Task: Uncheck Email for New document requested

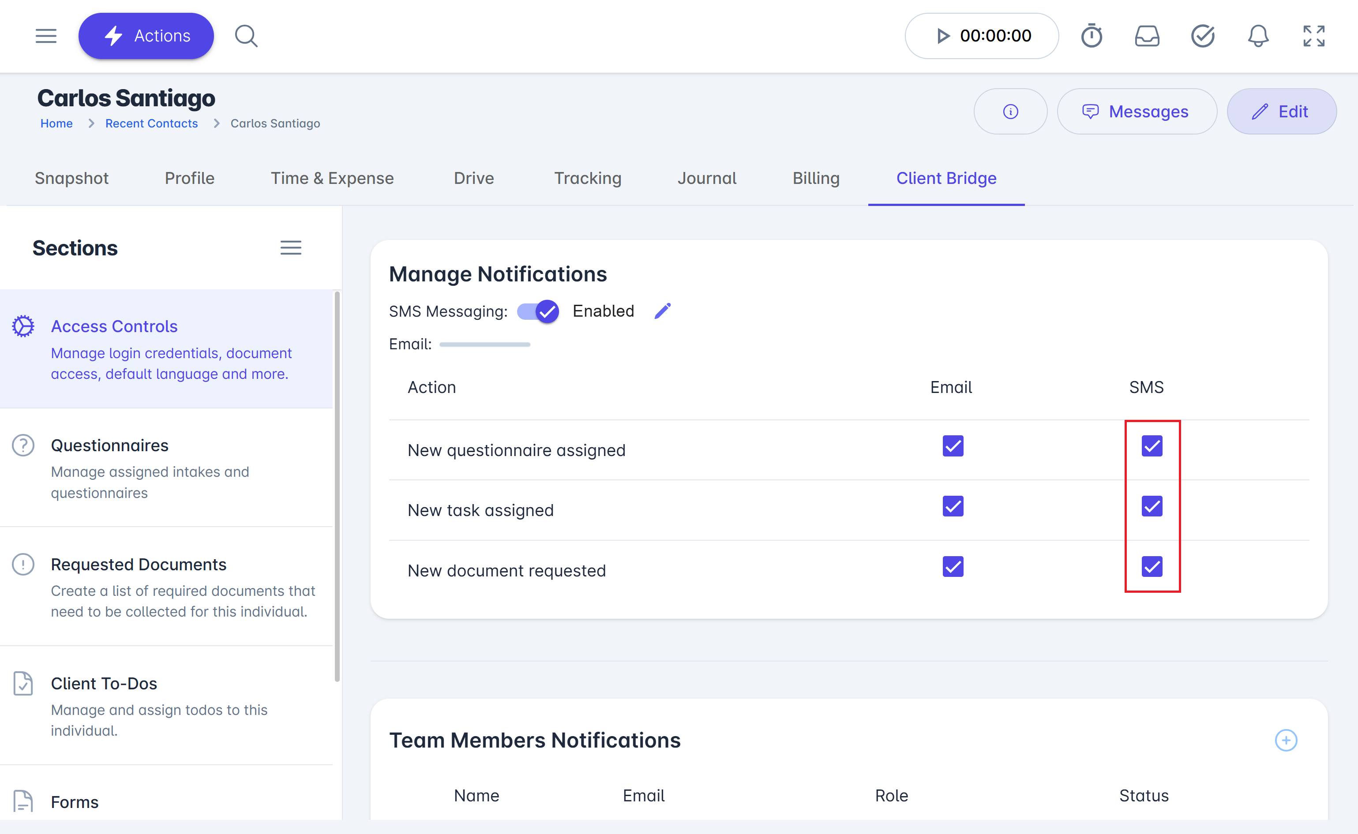Action: click(x=953, y=566)
